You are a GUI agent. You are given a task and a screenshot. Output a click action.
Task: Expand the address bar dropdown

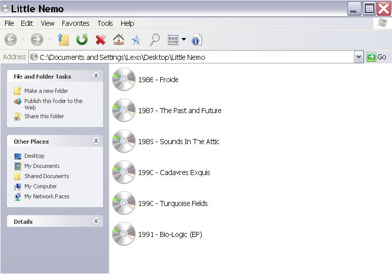pos(359,57)
